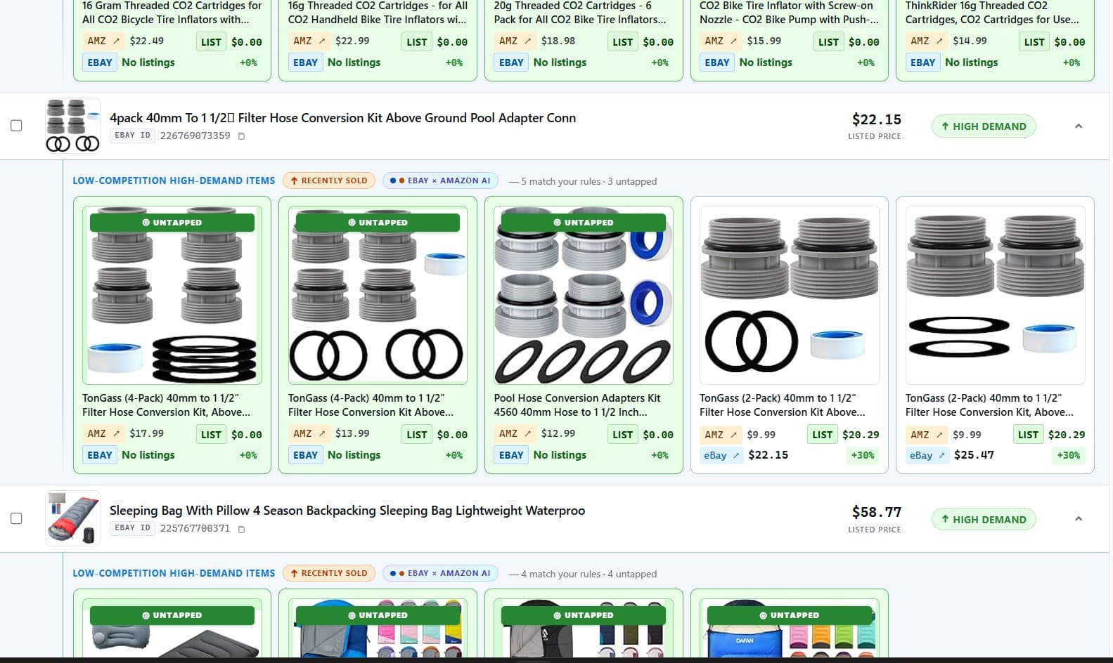The height and width of the screenshot is (663, 1113).
Task: Copy eBay ID 226769073359 icon
Action: point(241,136)
